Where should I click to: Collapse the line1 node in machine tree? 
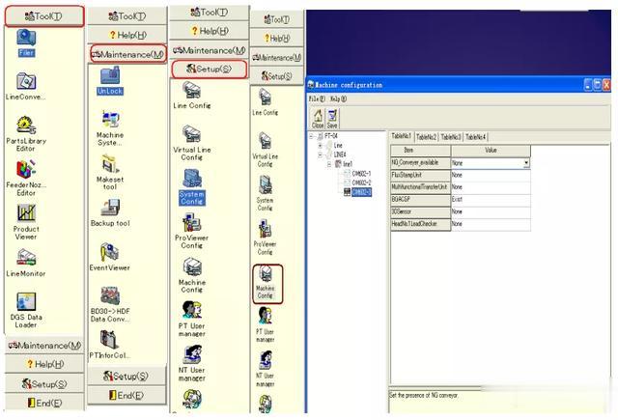(329, 164)
